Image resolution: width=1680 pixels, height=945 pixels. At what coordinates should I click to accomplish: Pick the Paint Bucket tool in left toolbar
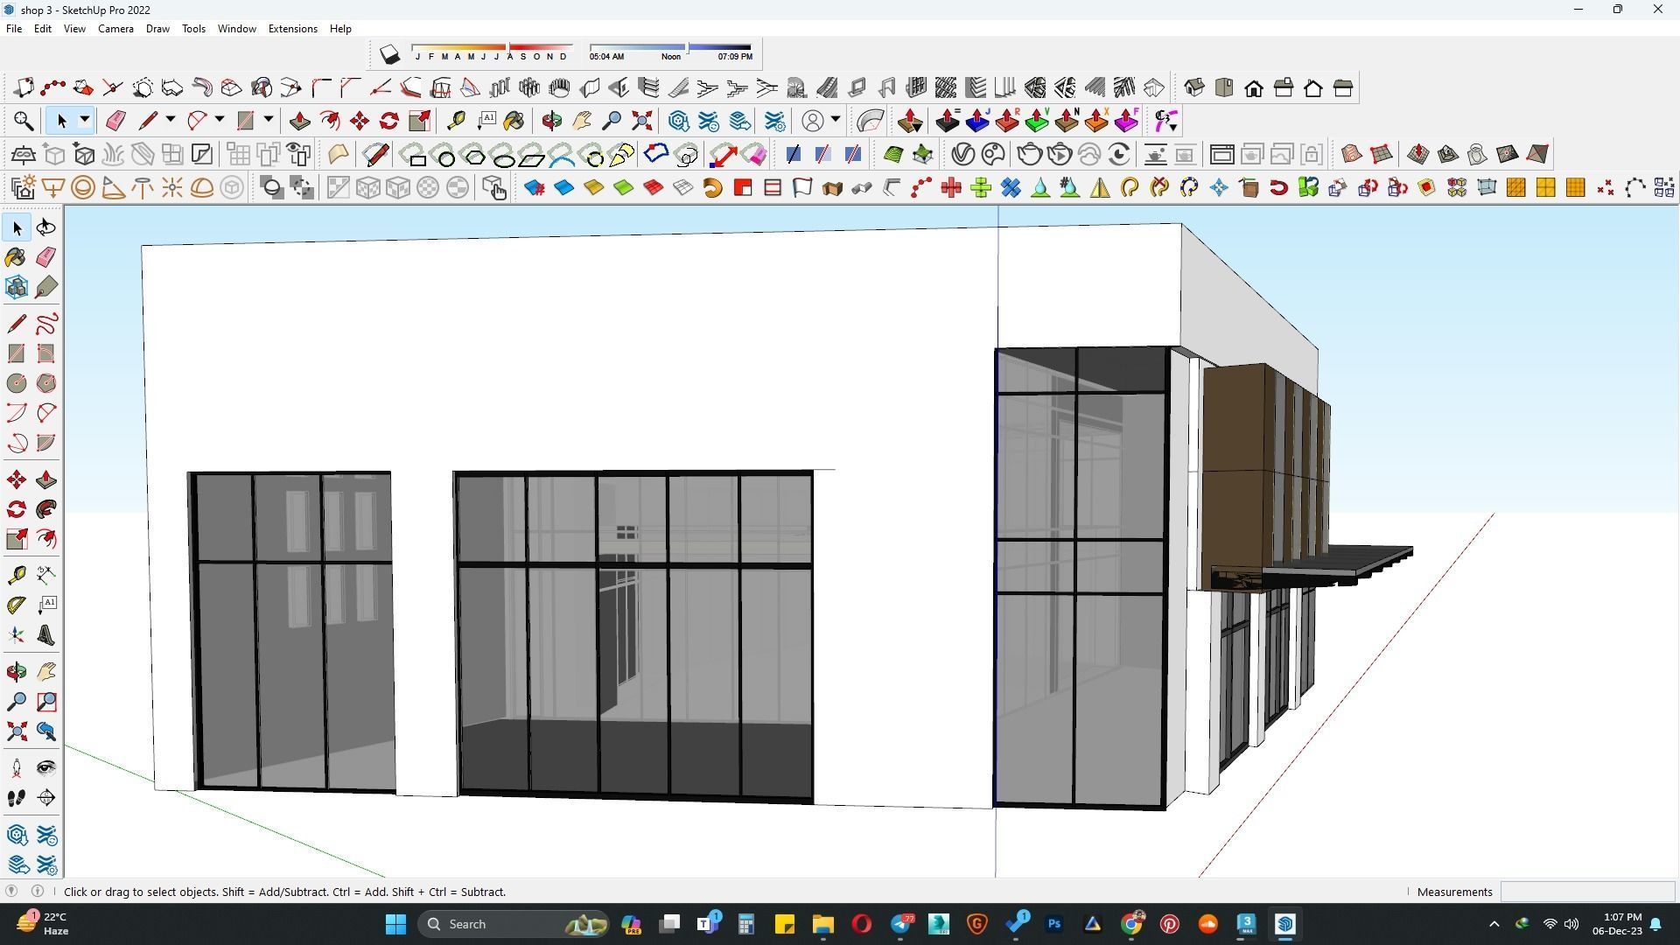point(17,256)
